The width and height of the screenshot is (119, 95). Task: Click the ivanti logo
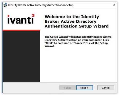[x=21, y=19]
